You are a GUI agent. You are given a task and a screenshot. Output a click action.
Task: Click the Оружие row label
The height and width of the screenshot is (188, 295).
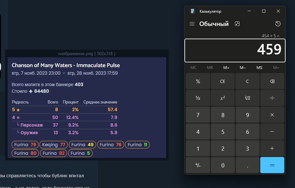29,133
